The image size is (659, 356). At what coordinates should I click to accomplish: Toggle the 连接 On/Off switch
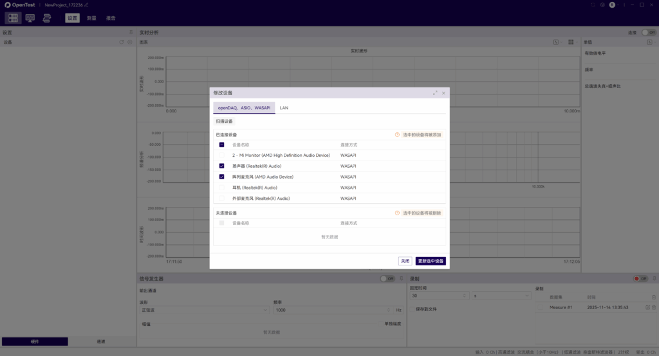648,32
